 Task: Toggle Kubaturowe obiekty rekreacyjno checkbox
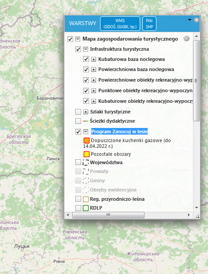pos(86,101)
